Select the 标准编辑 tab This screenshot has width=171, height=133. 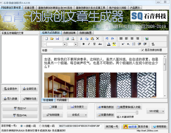click(x=48, y=100)
